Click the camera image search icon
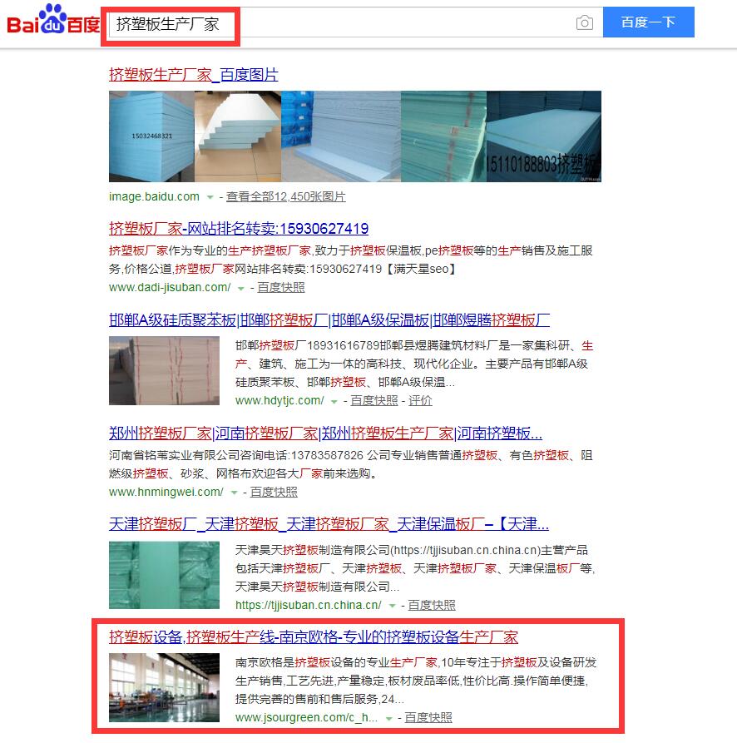This screenshot has height=743, width=737. pyautogui.click(x=585, y=22)
